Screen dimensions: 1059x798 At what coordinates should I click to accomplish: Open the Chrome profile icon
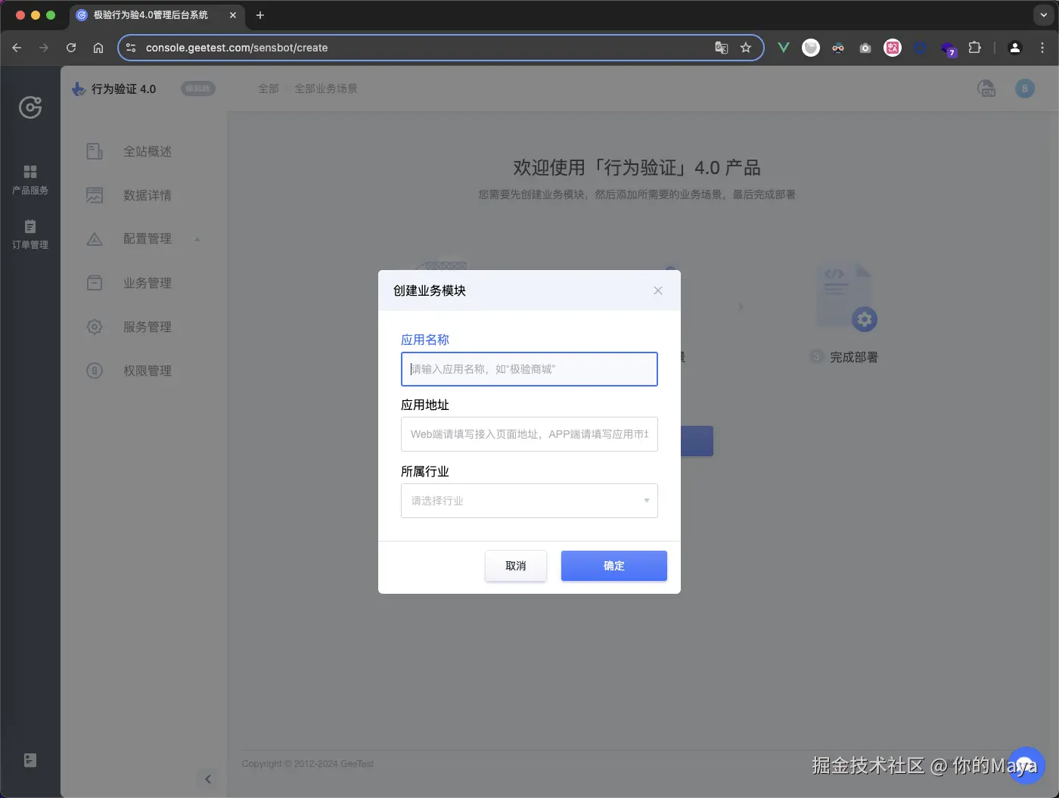pos(1015,48)
